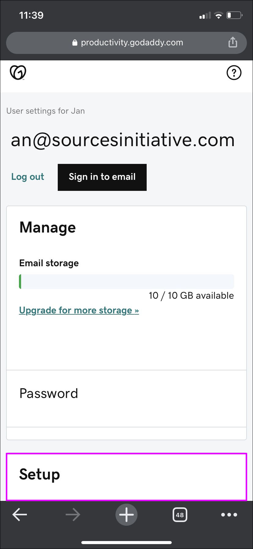Expand the Setup section
This screenshot has width=253, height=549.
coord(127,475)
